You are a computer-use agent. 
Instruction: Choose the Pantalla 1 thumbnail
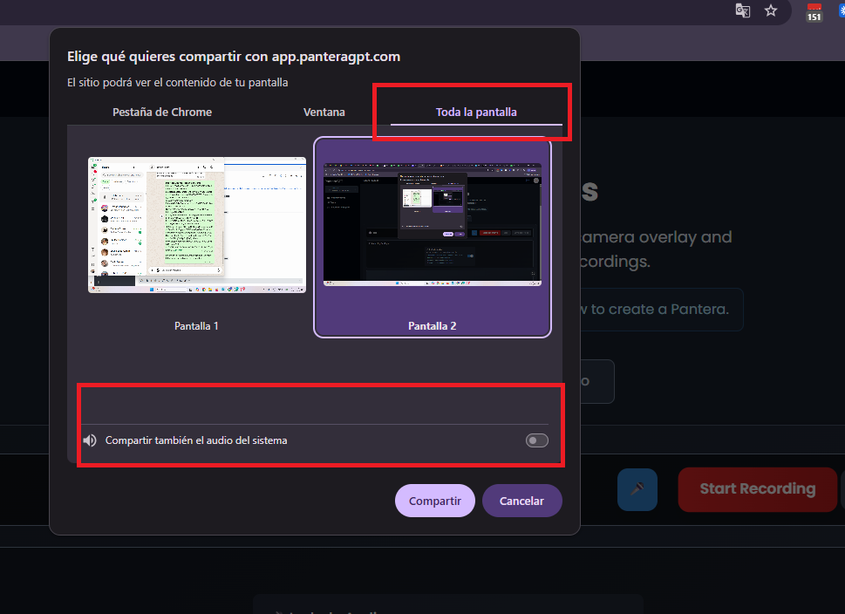[197, 225]
